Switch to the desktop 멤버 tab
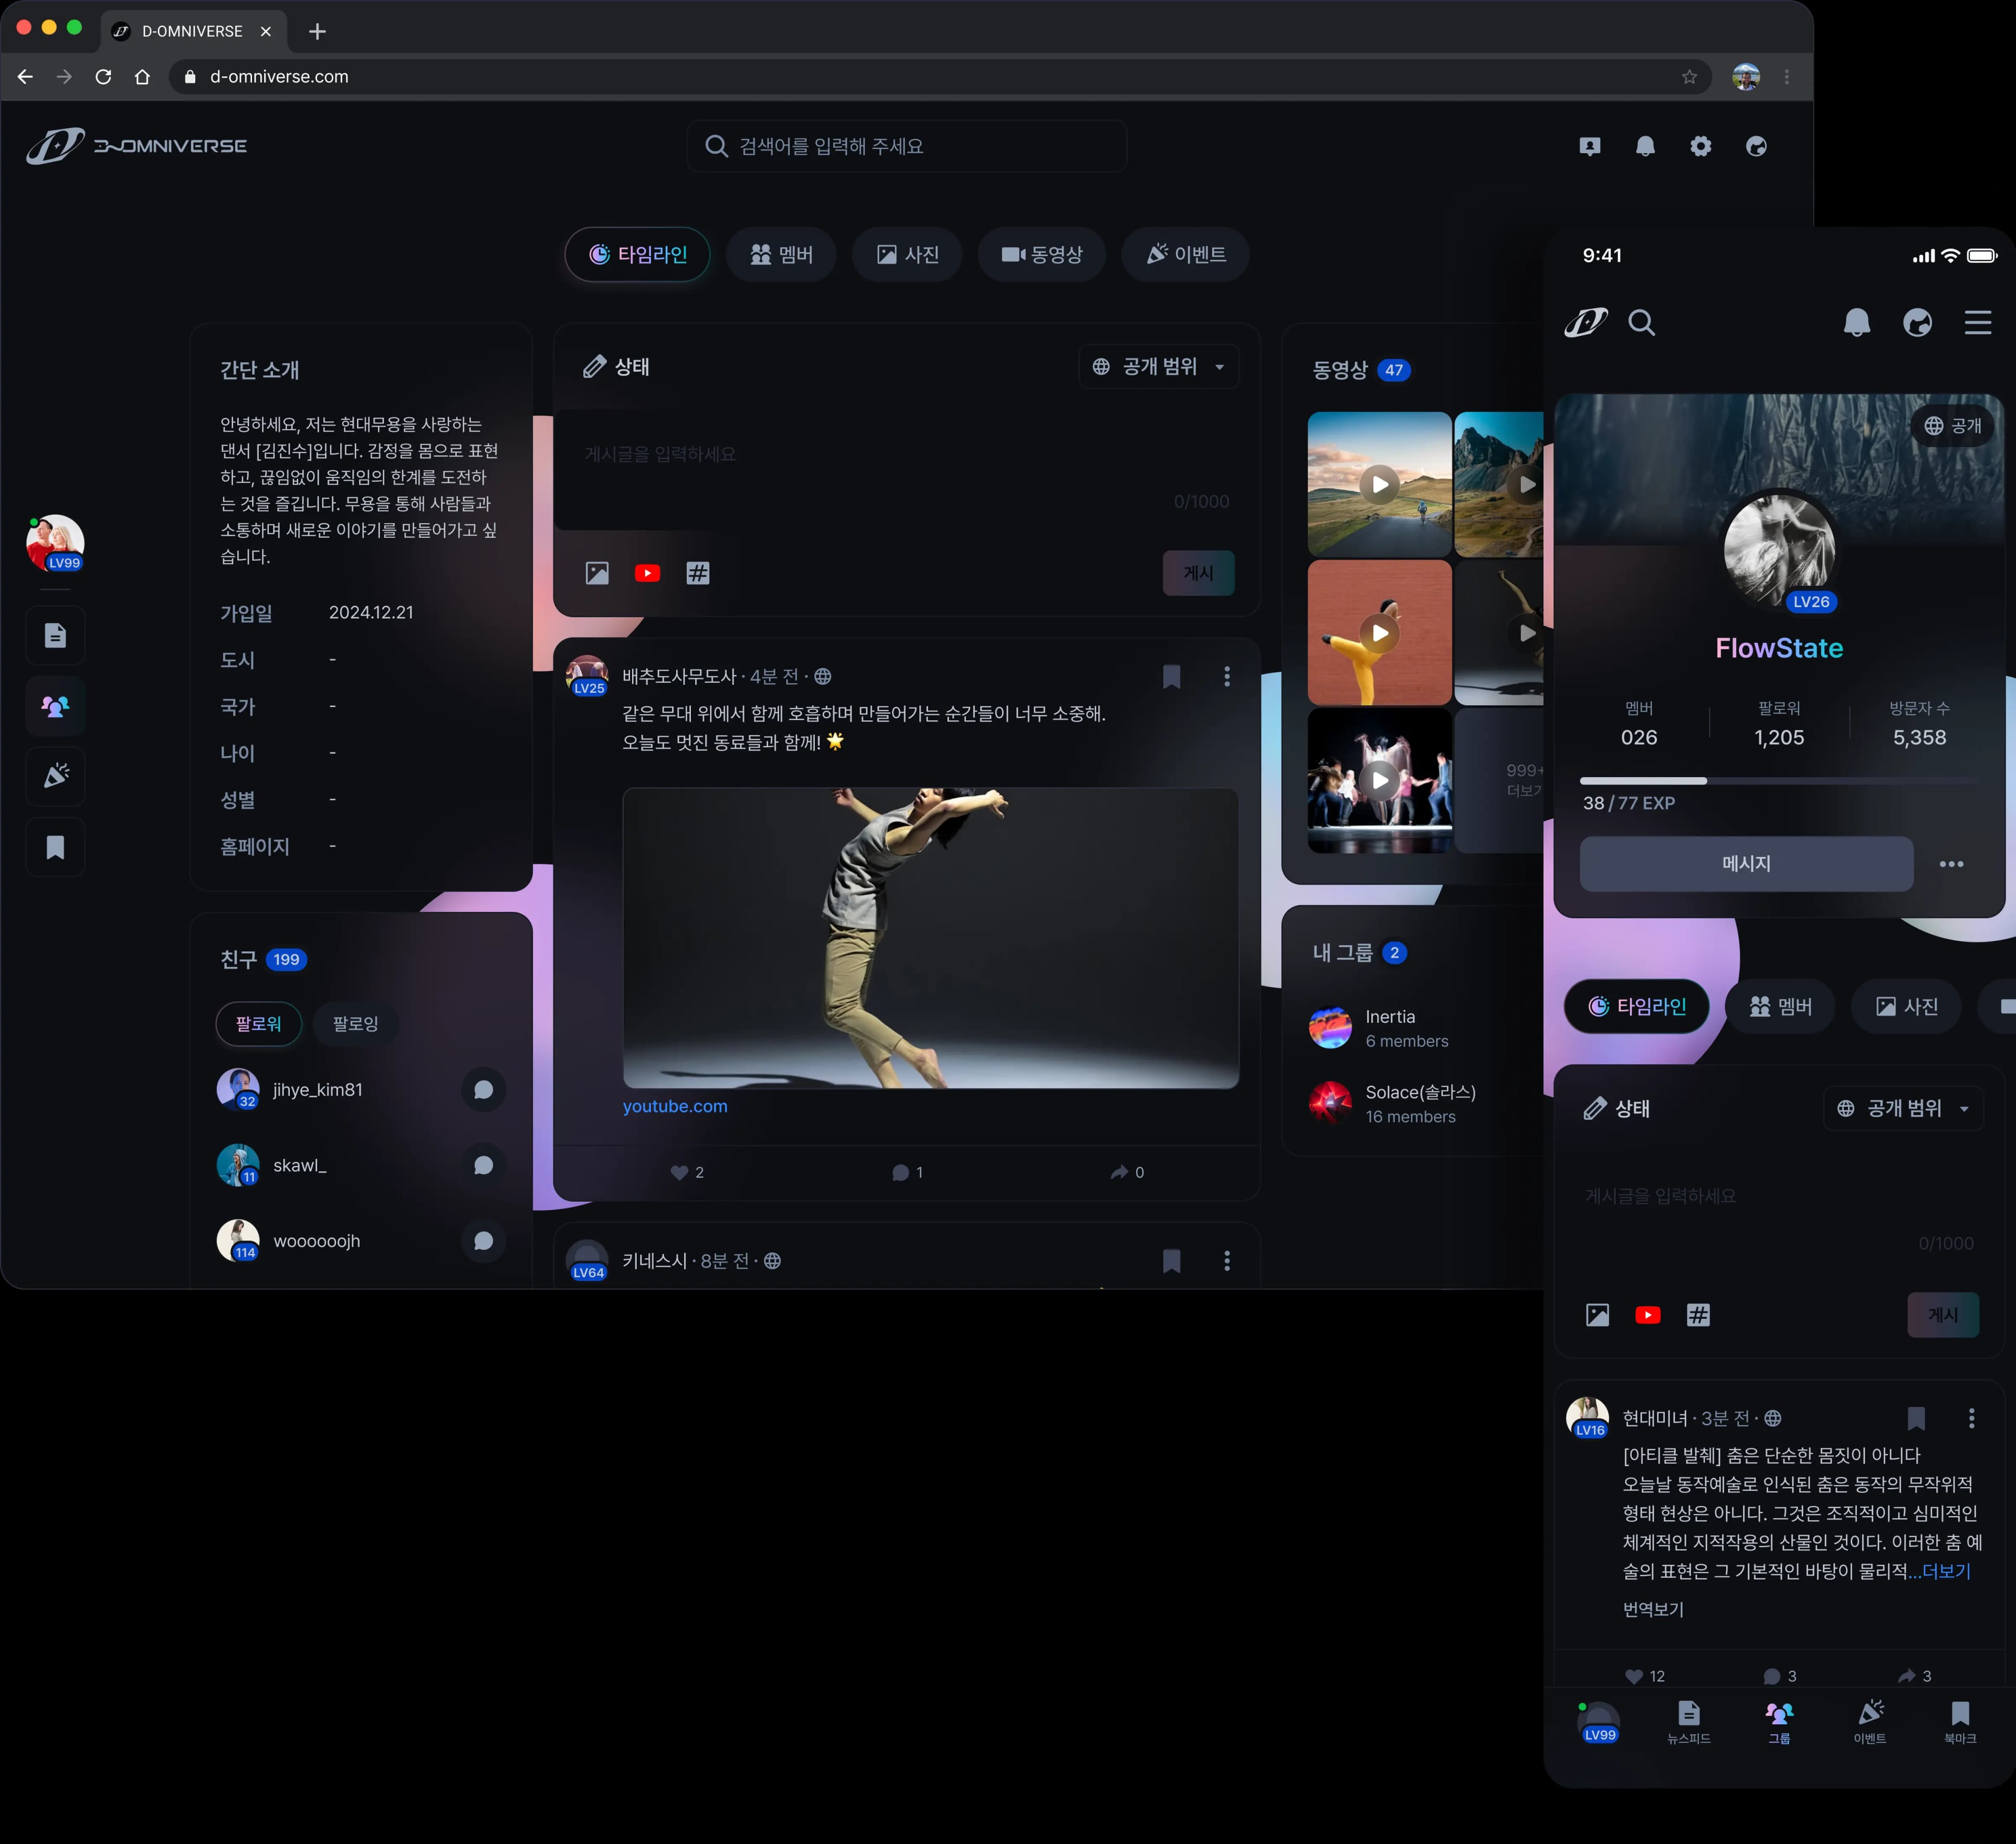 click(781, 255)
